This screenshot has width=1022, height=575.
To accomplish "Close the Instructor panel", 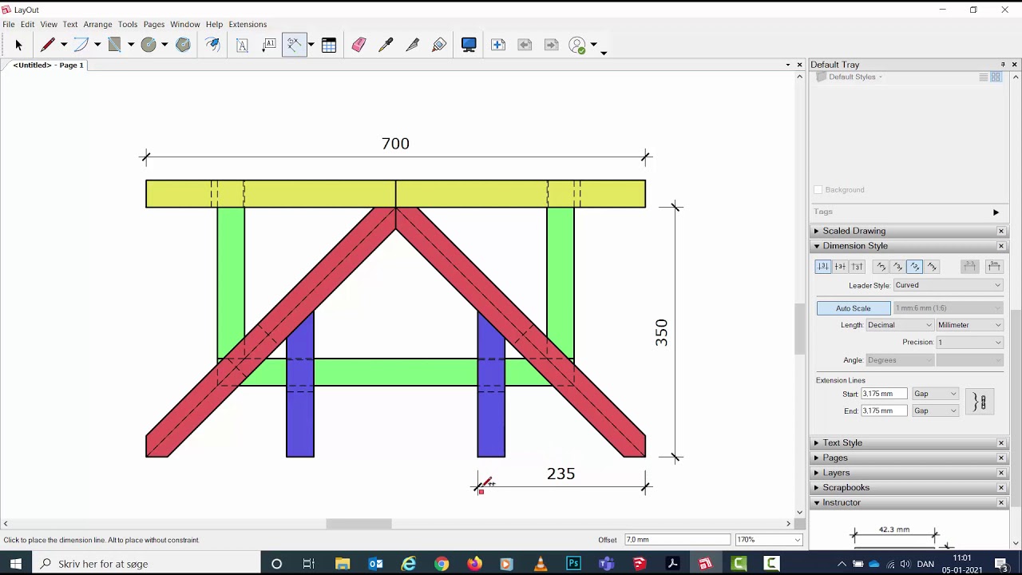I will tap(1001, 502).
